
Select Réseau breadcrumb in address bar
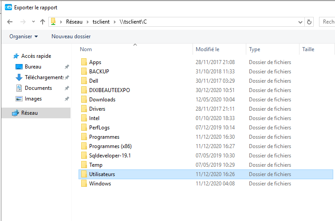(74, 22)
